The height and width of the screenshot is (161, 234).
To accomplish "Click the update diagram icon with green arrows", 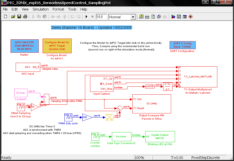I will pos(153,17).
